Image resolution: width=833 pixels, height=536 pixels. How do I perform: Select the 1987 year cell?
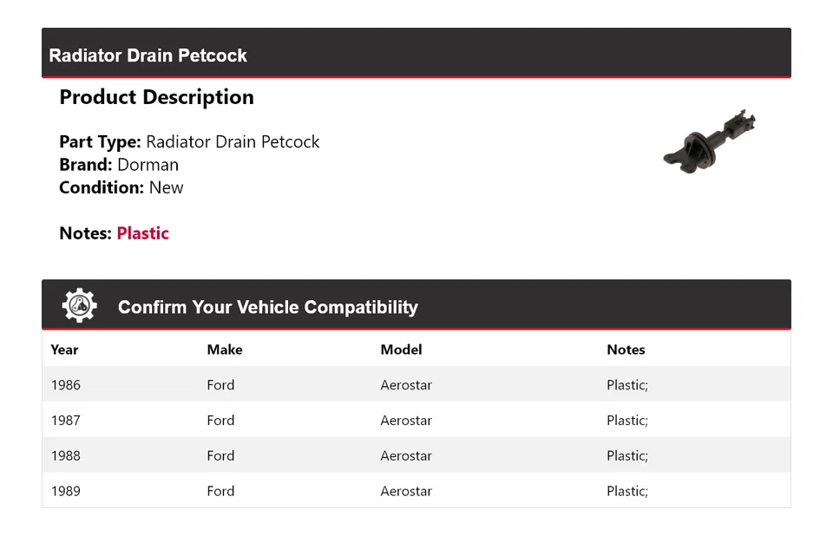pyautogui.click(x=65, y=421)
